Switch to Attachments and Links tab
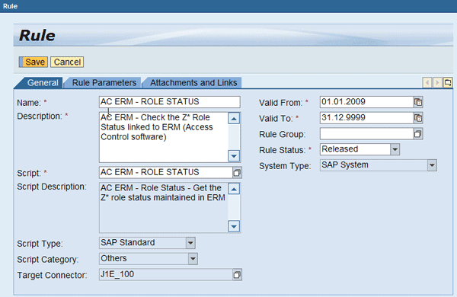Image resolution: width=457 pixels, height=297 pixels. click(193, 83)
